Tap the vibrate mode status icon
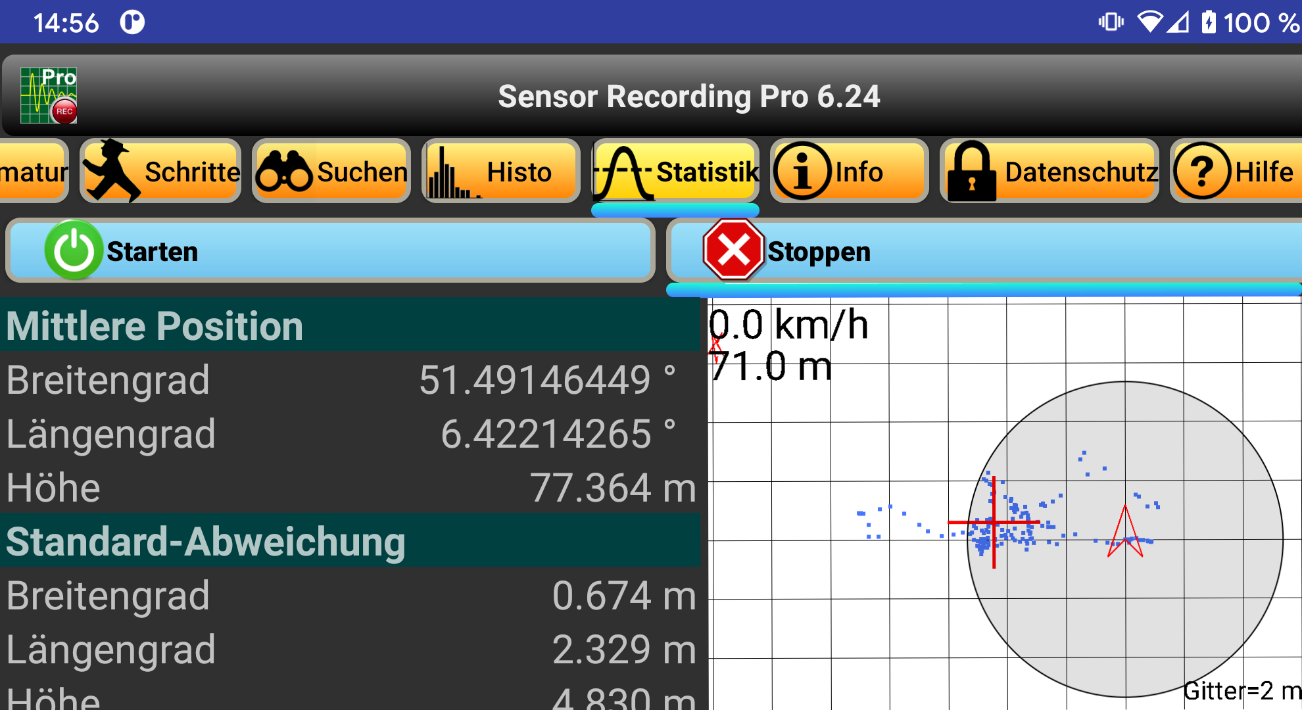The height and width of the screenshot is (710, 1302). pyautogui.click(x=1111, y=22)
